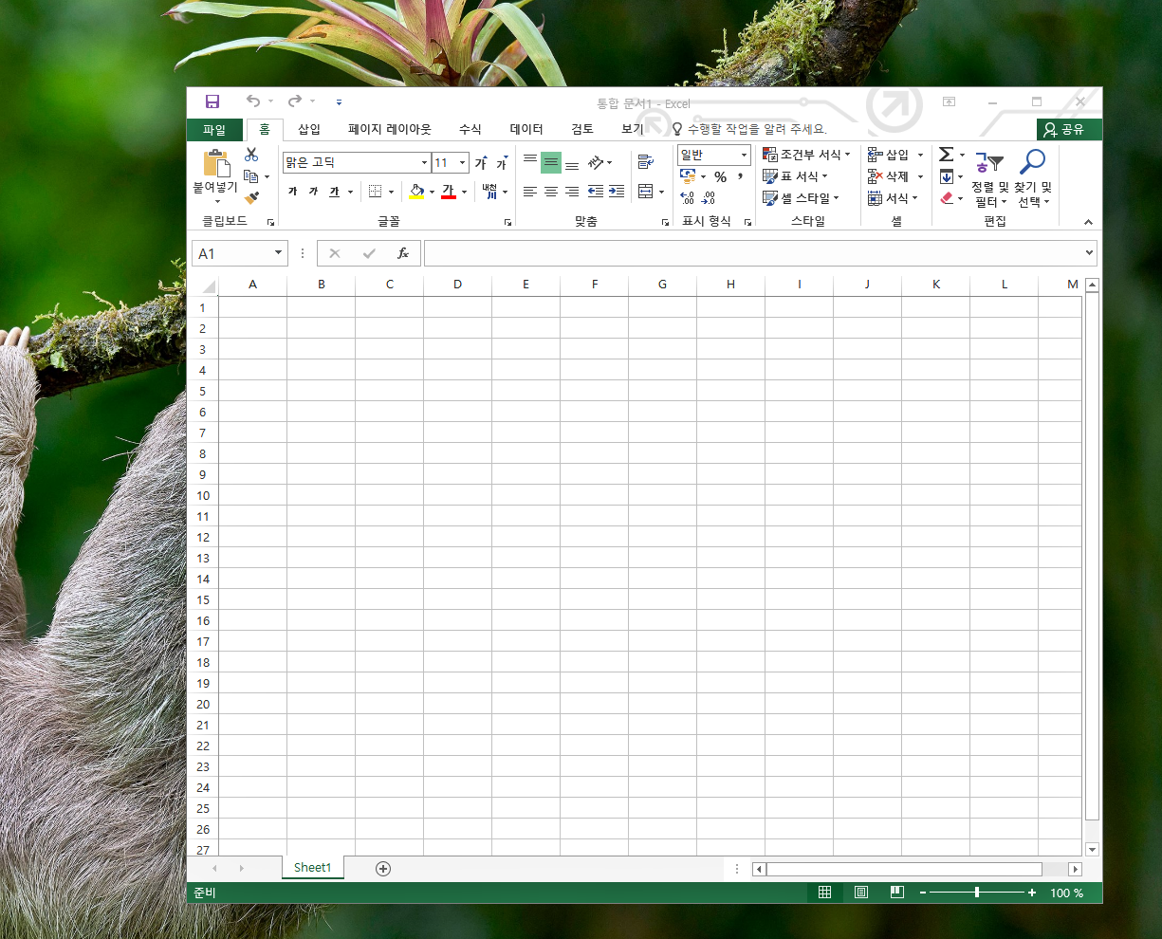Expand the 셀 스타일 menu

tap(802, 198)
